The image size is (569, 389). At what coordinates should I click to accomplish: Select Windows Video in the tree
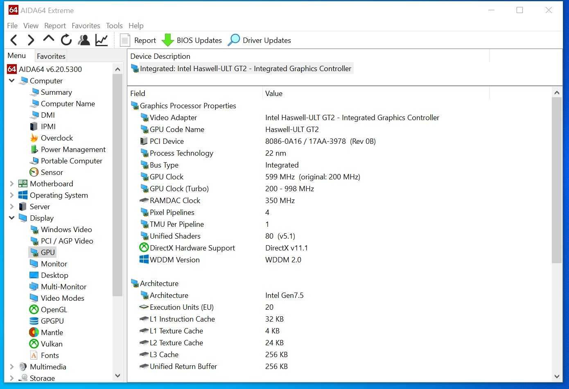click(x=66, y=230)
